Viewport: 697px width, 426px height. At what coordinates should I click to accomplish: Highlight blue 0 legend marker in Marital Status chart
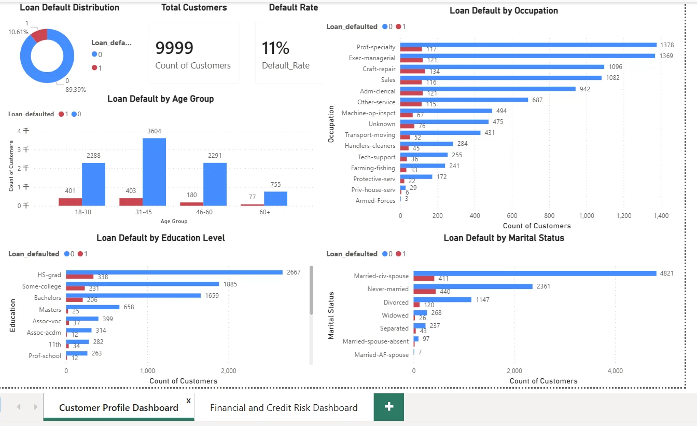385,254
